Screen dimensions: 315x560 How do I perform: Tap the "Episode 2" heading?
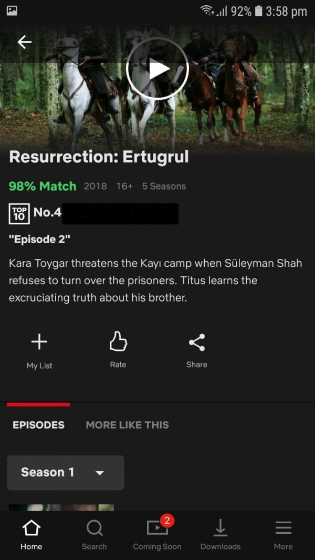[x=39, y=239]
